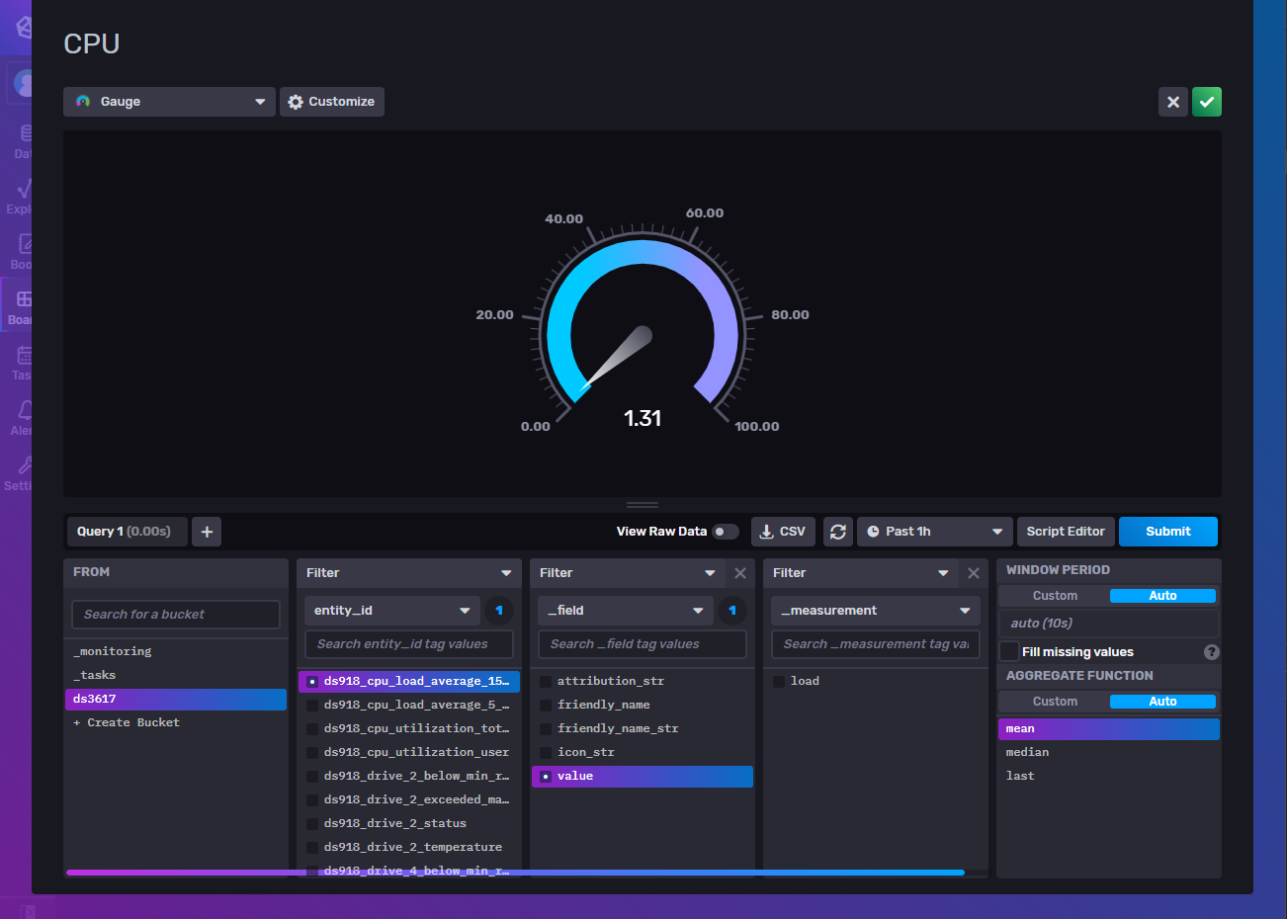Open the entity_id tag key dropdown
Image resolution: width=1287 pixels, height=919 pixels.
[x=392, y=611]
